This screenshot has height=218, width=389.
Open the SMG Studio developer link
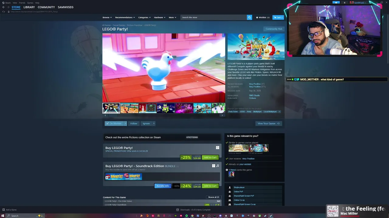[x=254, y=95]
